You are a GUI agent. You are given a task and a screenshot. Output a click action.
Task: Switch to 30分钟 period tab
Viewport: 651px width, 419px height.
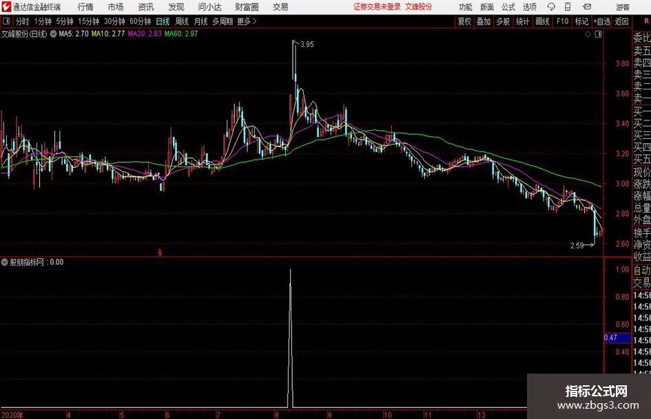(x=114, y=21)
